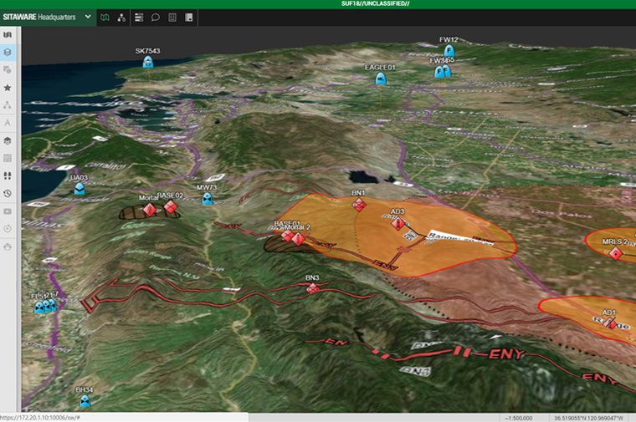Image resolution: width=636 pixels, height=422 pixels.
Task: Select the MW73 friendly unit marker
Action: point(207,199)
